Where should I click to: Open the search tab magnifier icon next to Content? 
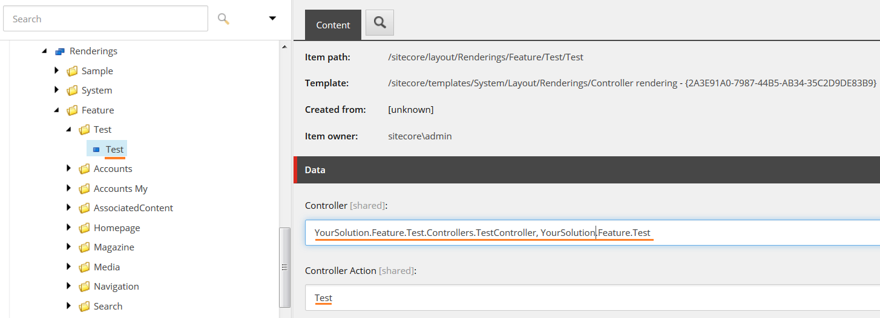click(x=379, y=23)
